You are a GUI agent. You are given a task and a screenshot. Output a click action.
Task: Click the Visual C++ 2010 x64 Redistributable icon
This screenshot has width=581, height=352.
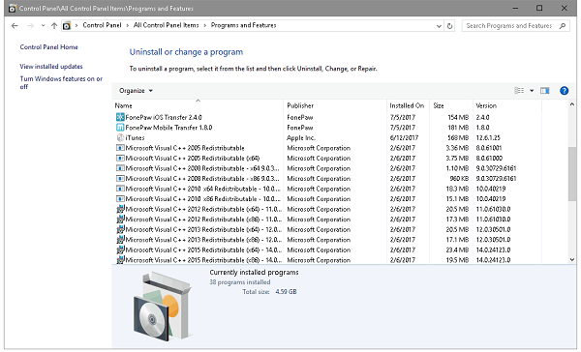(x=120, y=189)
